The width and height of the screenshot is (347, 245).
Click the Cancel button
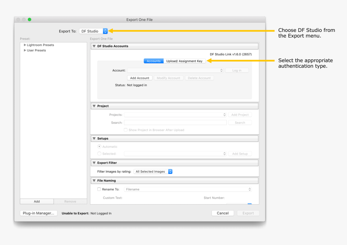point(223,213)
